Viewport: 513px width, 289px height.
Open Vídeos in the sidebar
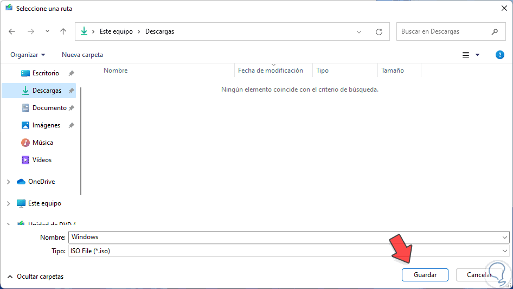[x=36, y=160]
